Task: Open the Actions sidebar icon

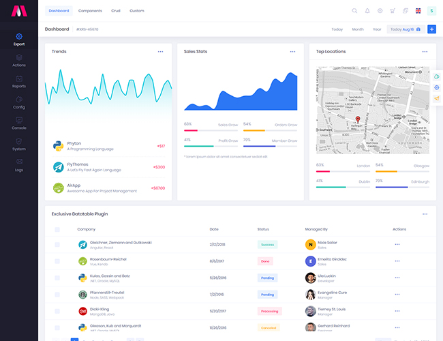Action: point(18,58)
